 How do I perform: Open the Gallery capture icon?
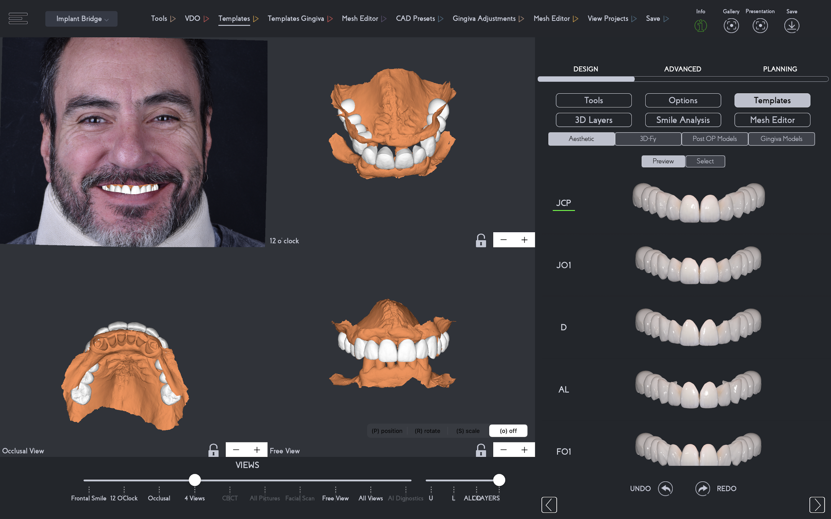[731, 26]
